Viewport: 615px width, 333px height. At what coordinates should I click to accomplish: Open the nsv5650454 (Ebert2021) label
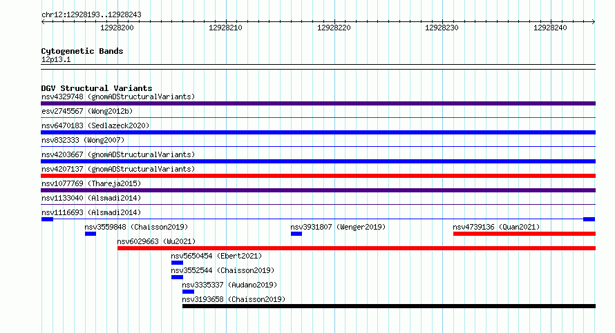click(x=216, y=256)
